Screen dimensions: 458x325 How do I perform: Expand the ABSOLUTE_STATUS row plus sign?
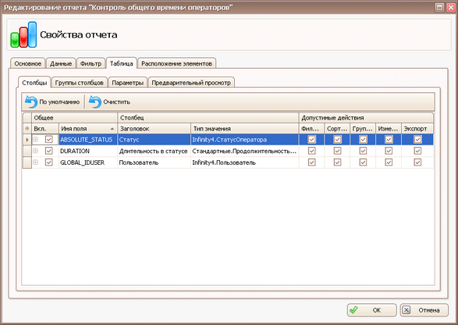coord(36,140)
